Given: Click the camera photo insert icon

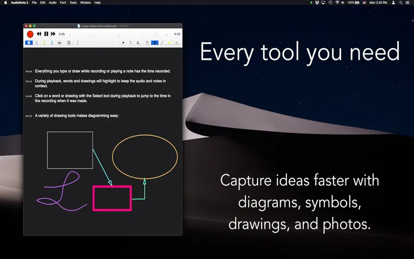Looking at the screenshot, I should coord(177,43).
